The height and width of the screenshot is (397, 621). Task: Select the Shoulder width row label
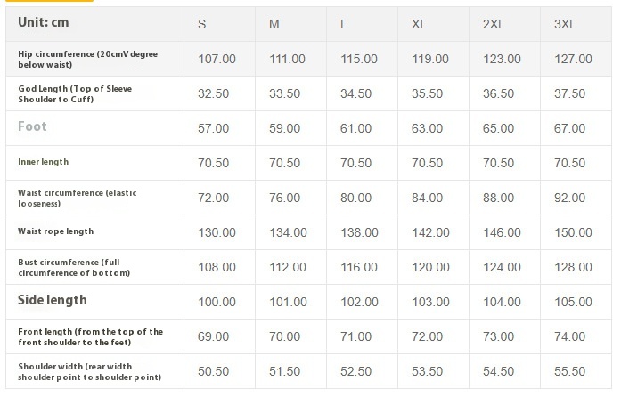pos(88,370)
